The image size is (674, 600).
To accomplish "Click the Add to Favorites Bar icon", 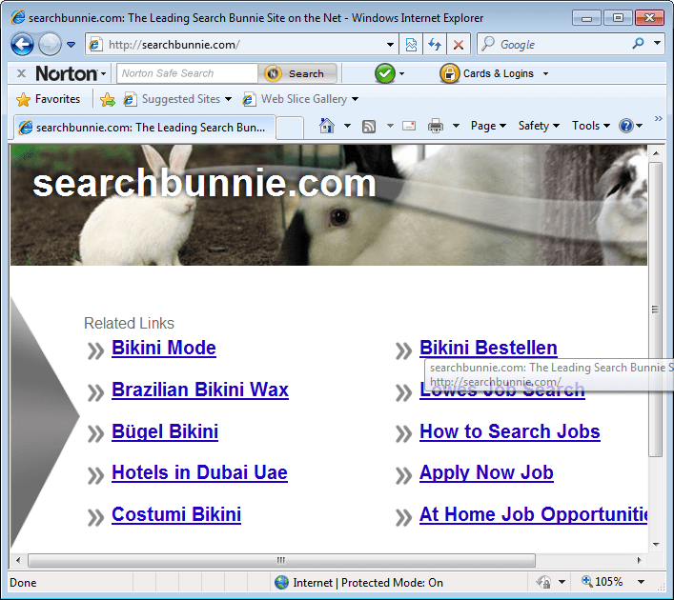I will pyautogui.click(x=108, y=99).
